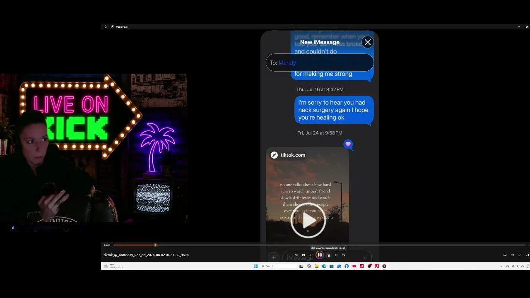Viewport: 530px width, 298px height.
Task: Click the iMessage plus attachment button
Action: (274, 257)
